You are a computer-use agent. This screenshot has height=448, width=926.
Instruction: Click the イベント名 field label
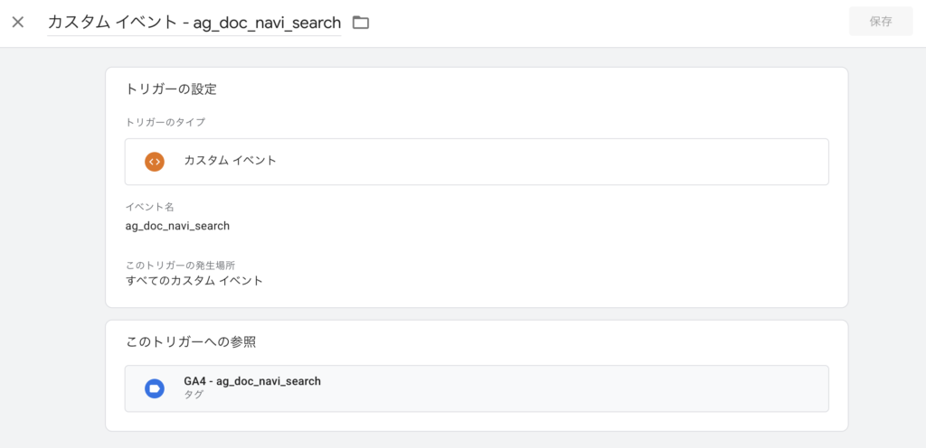[149, 207]
